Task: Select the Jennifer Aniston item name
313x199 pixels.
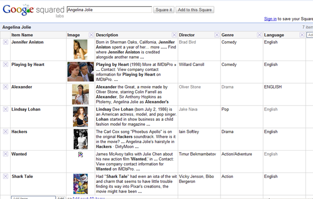Action: [x=27, y=42]
